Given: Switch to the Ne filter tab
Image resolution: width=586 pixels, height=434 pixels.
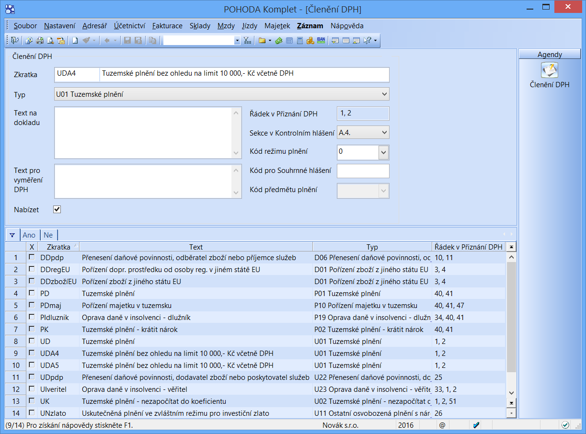Looking at the screenshot, I should pos(48,235).
